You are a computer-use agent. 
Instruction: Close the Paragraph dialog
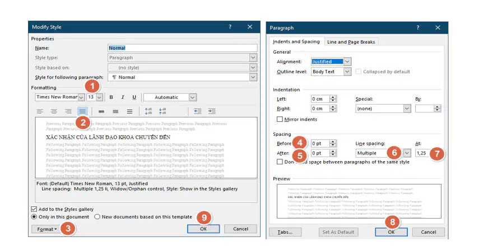[x=438, y=28]
